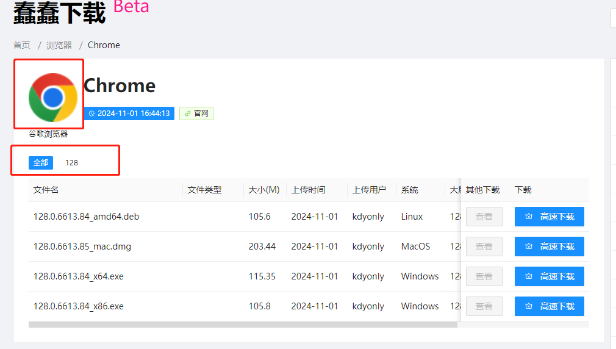The width and height of the screenshot is (616, 349).
Task: Click the 高速下载 button for amd64.deb
Action: tap(549, 217)
